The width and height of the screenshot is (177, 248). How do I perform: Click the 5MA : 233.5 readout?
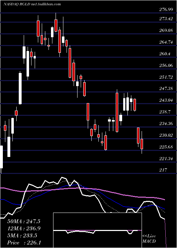[22, 235]
